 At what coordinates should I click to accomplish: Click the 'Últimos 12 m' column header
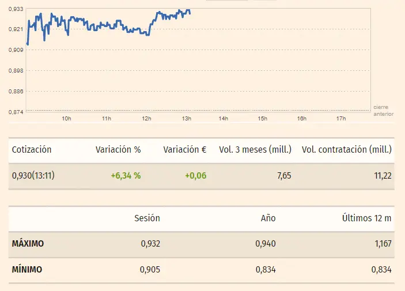pos(366,218)
